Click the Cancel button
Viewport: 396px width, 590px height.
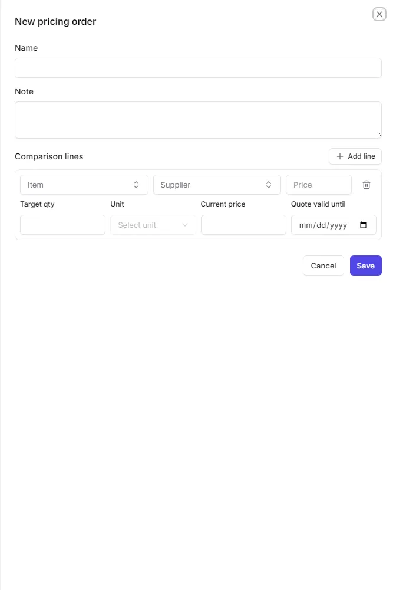(323, 265)
